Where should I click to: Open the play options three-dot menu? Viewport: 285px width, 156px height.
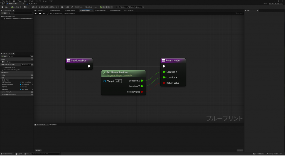pyautogui.click(x=112, y=7)
